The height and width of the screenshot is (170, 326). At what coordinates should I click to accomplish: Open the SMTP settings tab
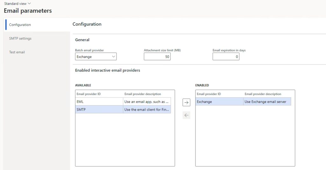click(20, 38)
